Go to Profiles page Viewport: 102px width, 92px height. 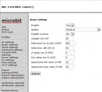(x=6, y=37)
